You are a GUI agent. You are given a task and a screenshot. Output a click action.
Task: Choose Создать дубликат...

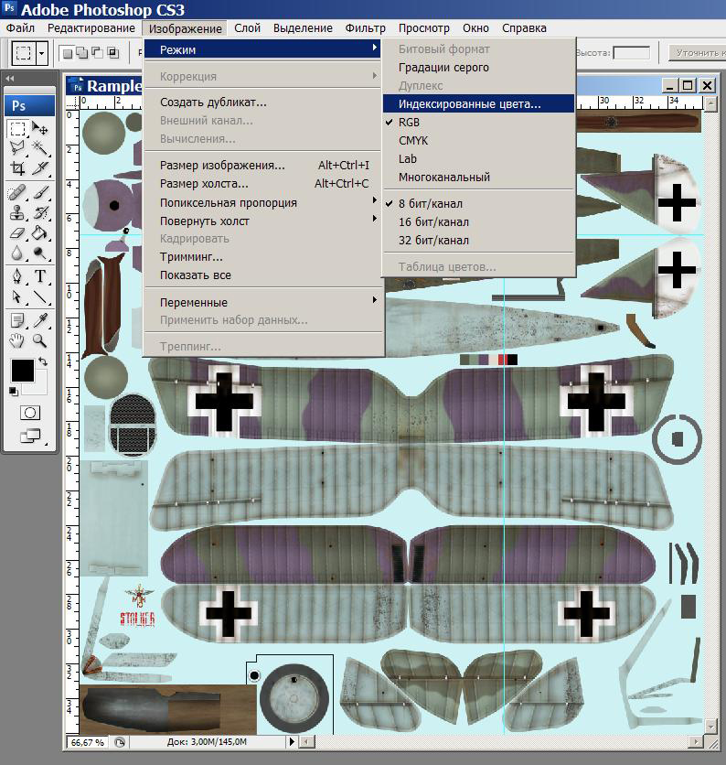coord(262,102)
